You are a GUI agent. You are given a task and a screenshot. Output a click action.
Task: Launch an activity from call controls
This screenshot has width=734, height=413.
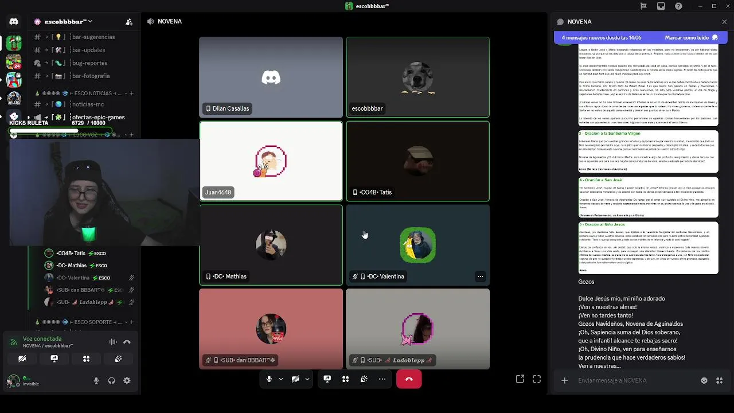tap(345, 379)
